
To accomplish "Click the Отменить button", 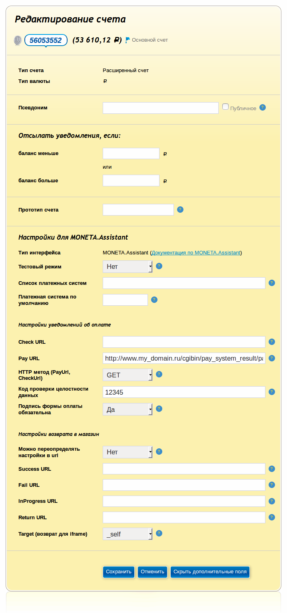I will coord(153,572).
